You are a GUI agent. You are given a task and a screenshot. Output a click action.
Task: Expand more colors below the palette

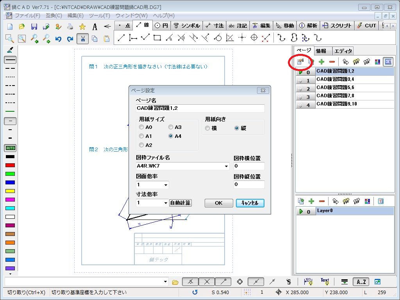point(10,274)
